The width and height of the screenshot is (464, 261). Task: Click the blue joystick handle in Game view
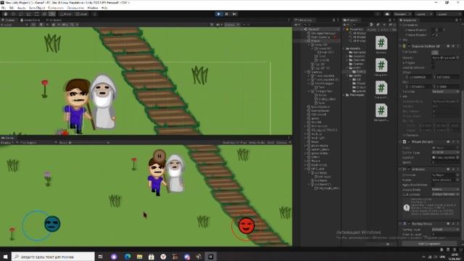coord(52,224)
